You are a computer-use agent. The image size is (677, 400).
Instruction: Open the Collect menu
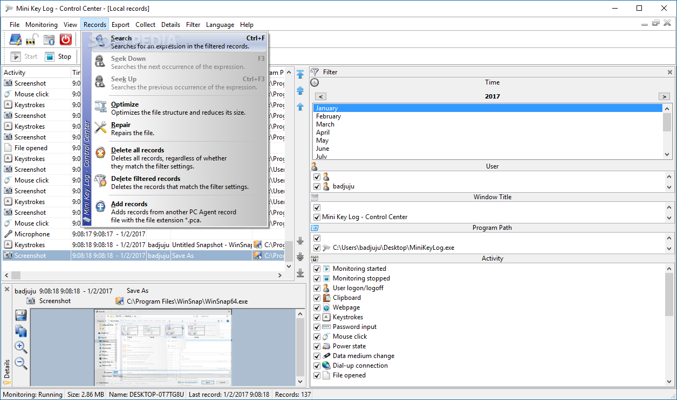pyautogui.click(x=146, y=25)
